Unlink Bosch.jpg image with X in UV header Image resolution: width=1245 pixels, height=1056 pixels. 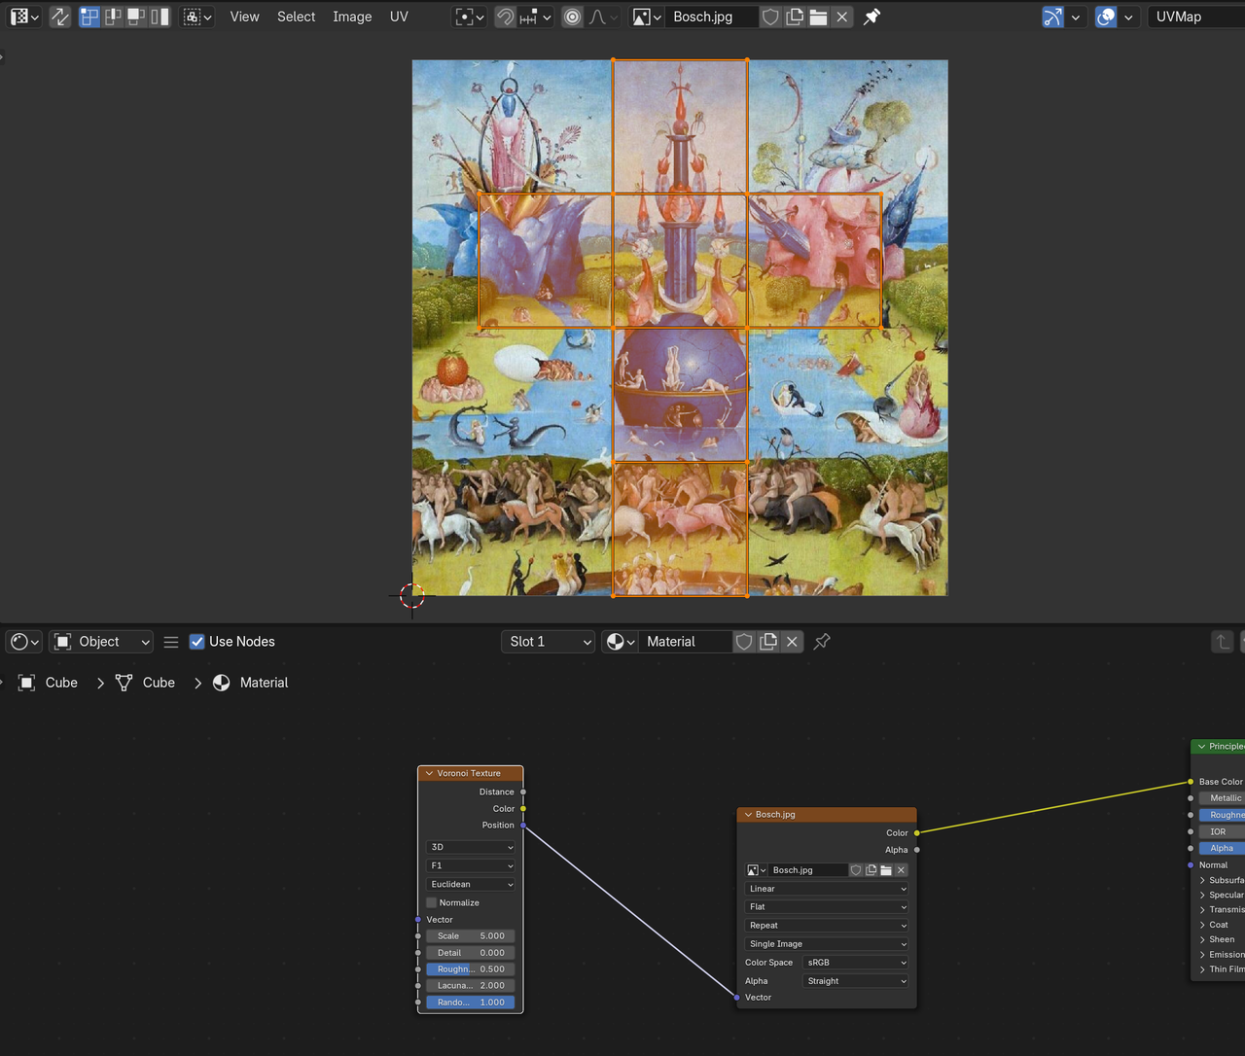click(x=842, y=17)
